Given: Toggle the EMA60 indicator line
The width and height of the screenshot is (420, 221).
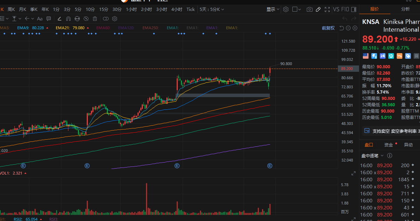Looking at the screenshot, I should tap(103, 28).
